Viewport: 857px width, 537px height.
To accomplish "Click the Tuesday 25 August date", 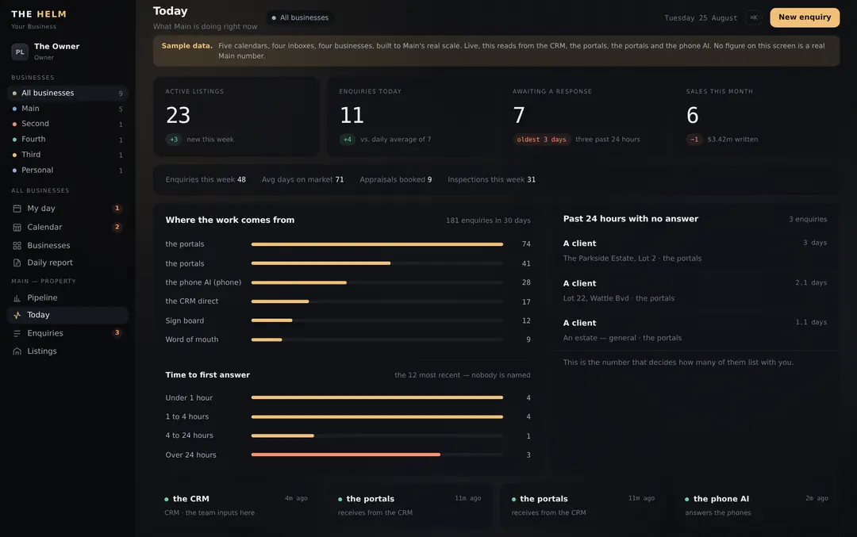I will 701,18.
